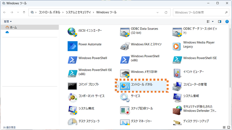
Task: Click the search magnifier icon
Action: pyautogui.click(x=226, y=13)
